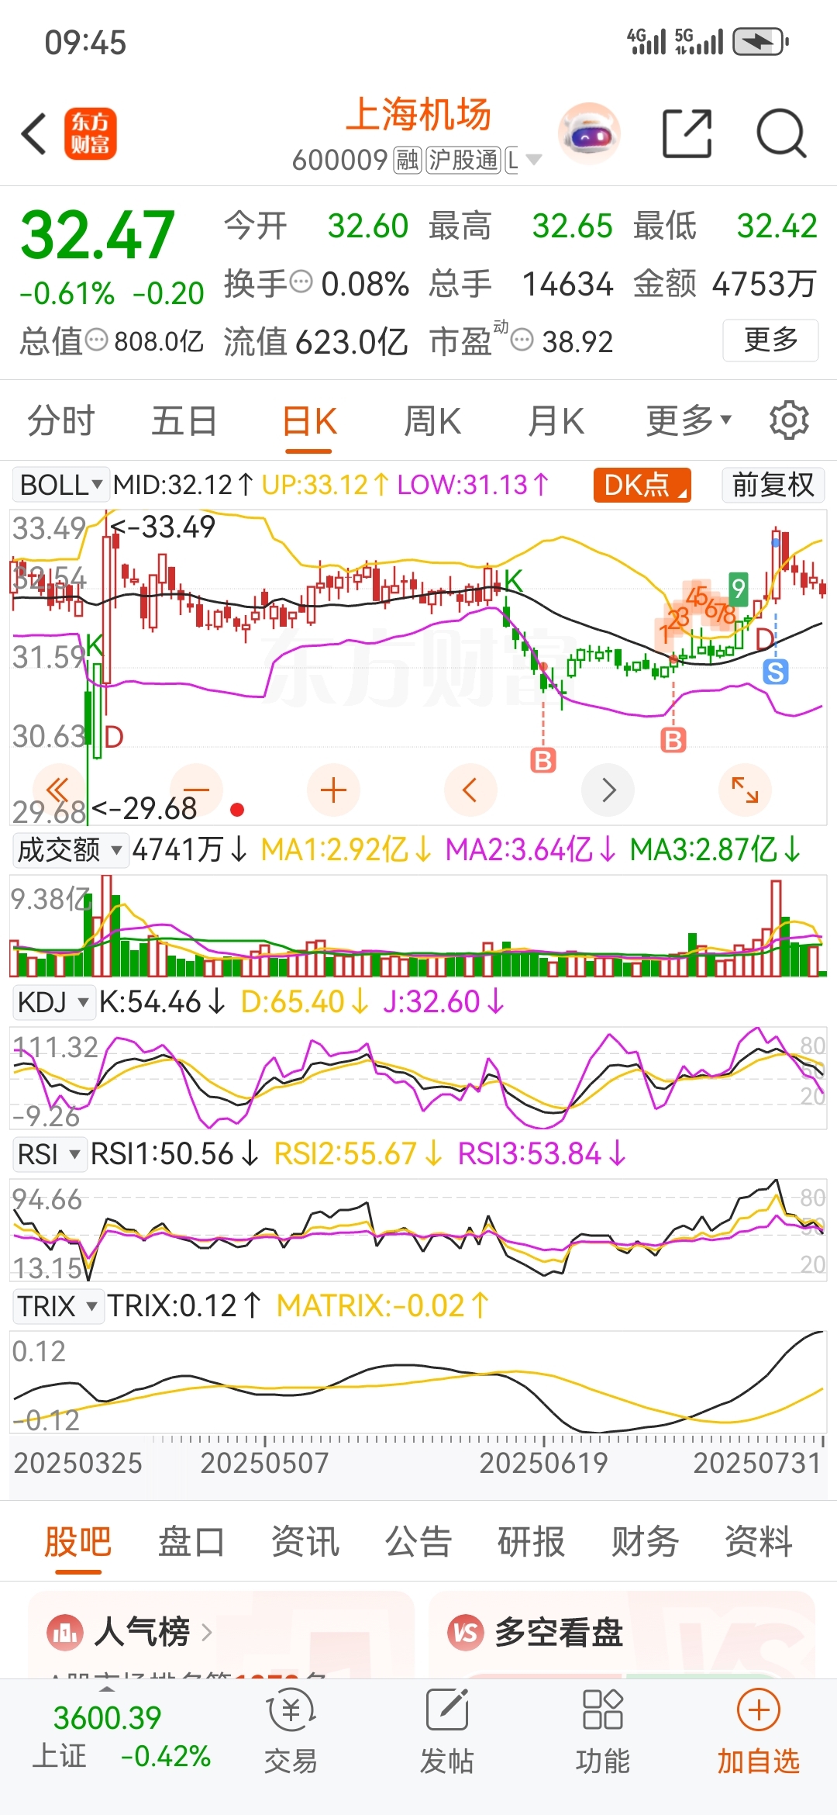Expand chart to fullscreen
This screenshot has width=837, height=1815.
(745, 790)
